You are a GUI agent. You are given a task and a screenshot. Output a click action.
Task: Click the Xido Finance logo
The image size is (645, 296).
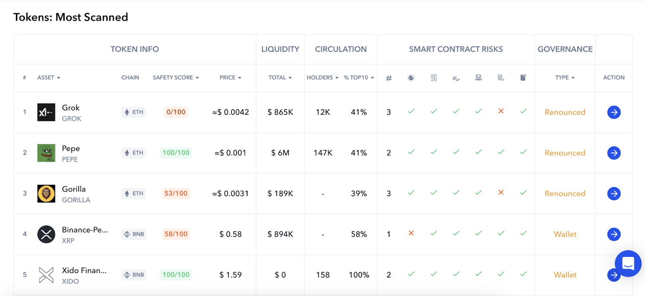pyautogui.click(x=46, y=275)
